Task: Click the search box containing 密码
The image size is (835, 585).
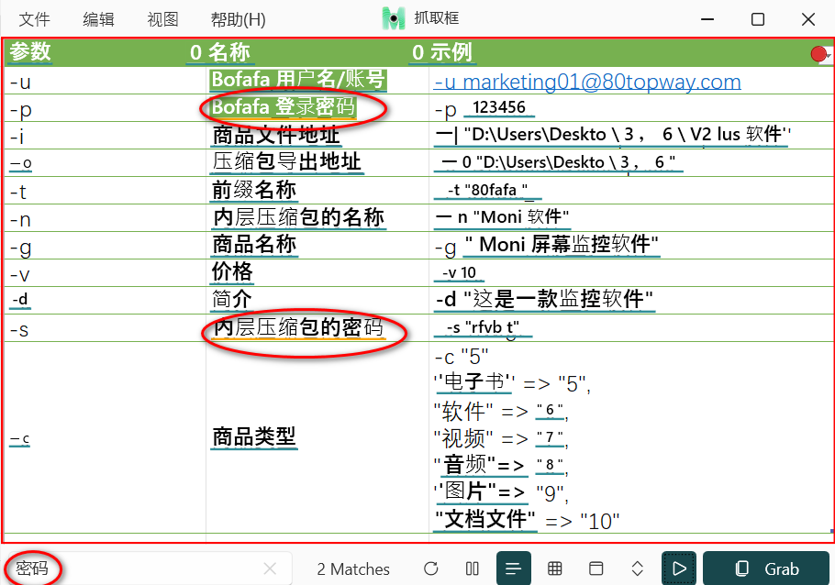Action: tap(138, 569)
